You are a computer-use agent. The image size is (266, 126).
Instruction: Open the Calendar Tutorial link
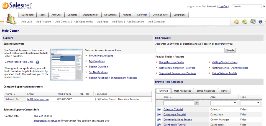click(x=173, y=110)
